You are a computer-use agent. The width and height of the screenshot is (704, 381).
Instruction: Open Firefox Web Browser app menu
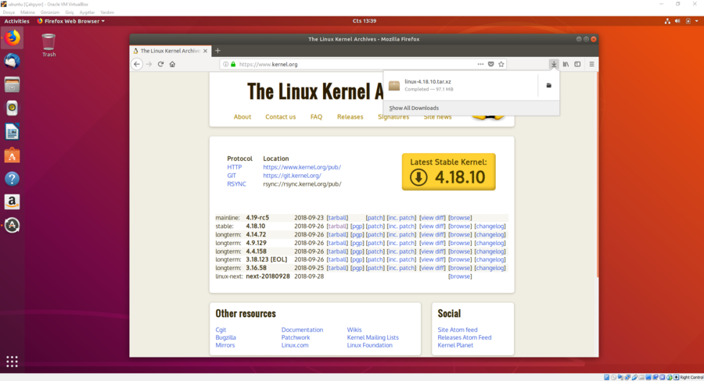[x=71, y=21]
